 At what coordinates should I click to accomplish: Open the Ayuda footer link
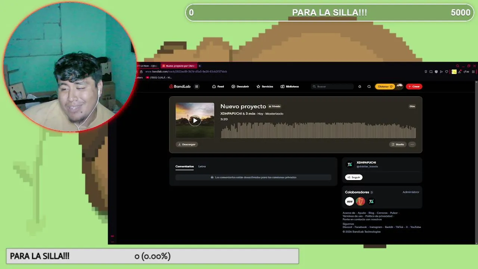pyautogui.click(x=361, y=213)
